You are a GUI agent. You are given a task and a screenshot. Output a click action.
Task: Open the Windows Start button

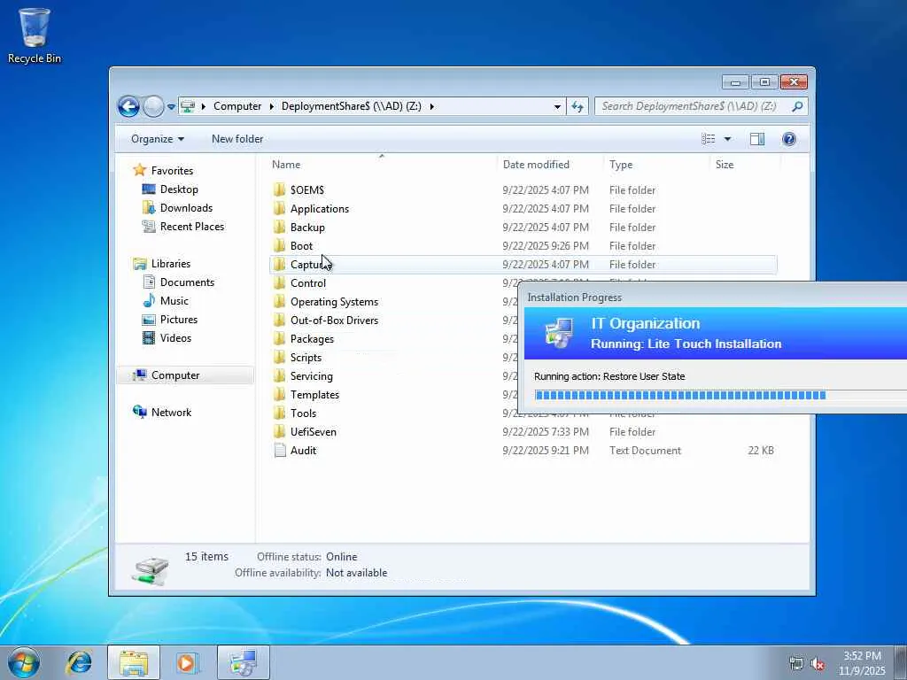coord(24,662)
